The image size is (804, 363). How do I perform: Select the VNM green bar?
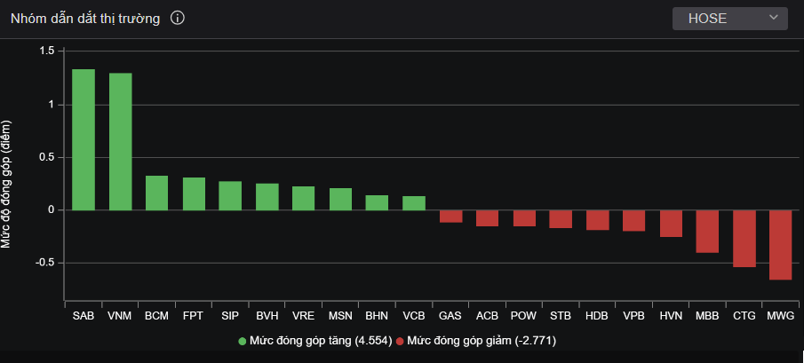[x=120, y=142]
